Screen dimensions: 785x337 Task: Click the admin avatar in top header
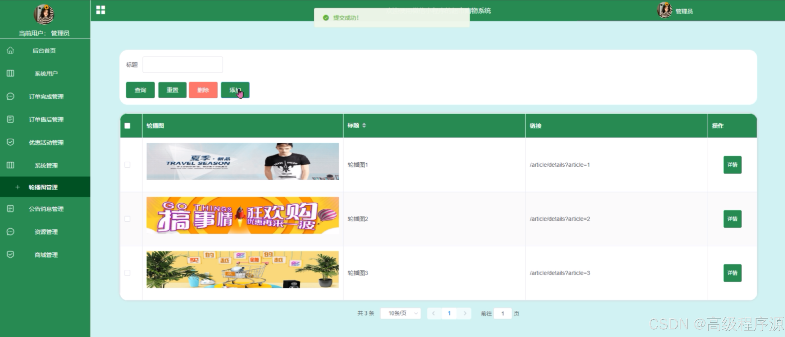click(x=664, y=10)
